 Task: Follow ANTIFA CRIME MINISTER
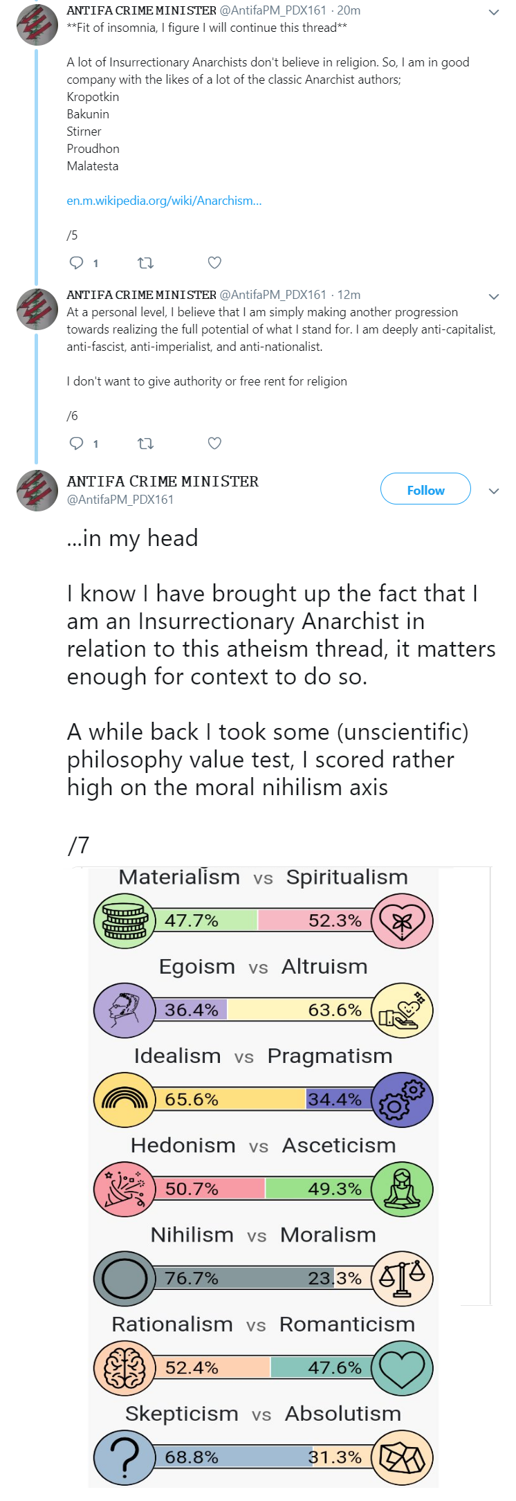coord(425,489)
